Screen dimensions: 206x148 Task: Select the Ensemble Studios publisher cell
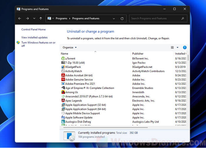pyautogui.click(x=142, y=88)
